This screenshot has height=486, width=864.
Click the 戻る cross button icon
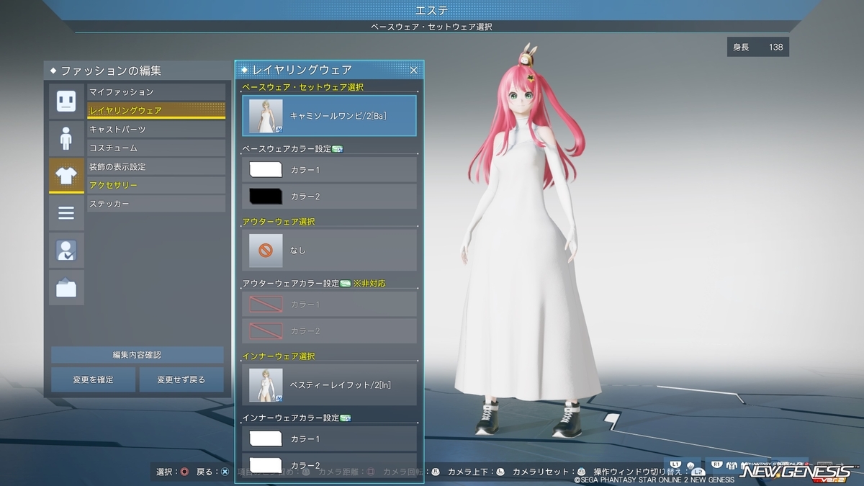coord(225,472)
